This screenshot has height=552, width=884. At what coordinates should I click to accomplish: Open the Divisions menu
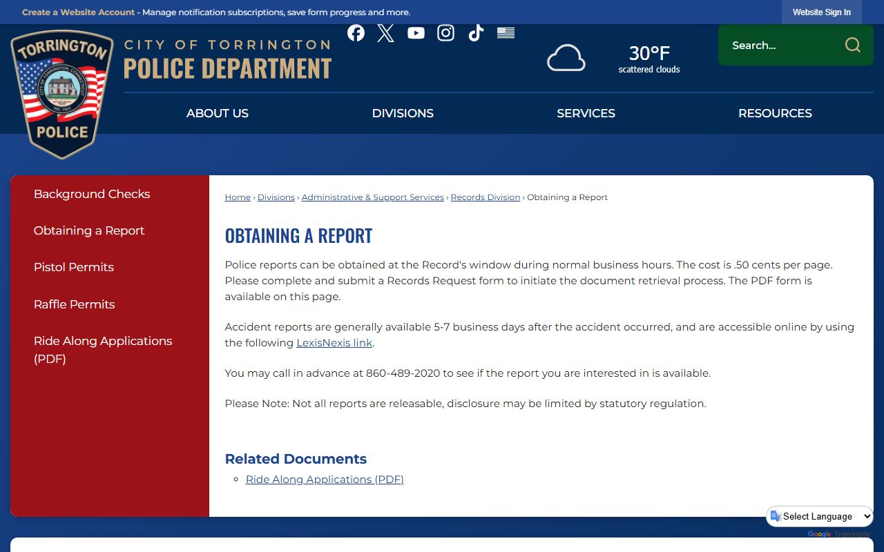coord(403,113)
